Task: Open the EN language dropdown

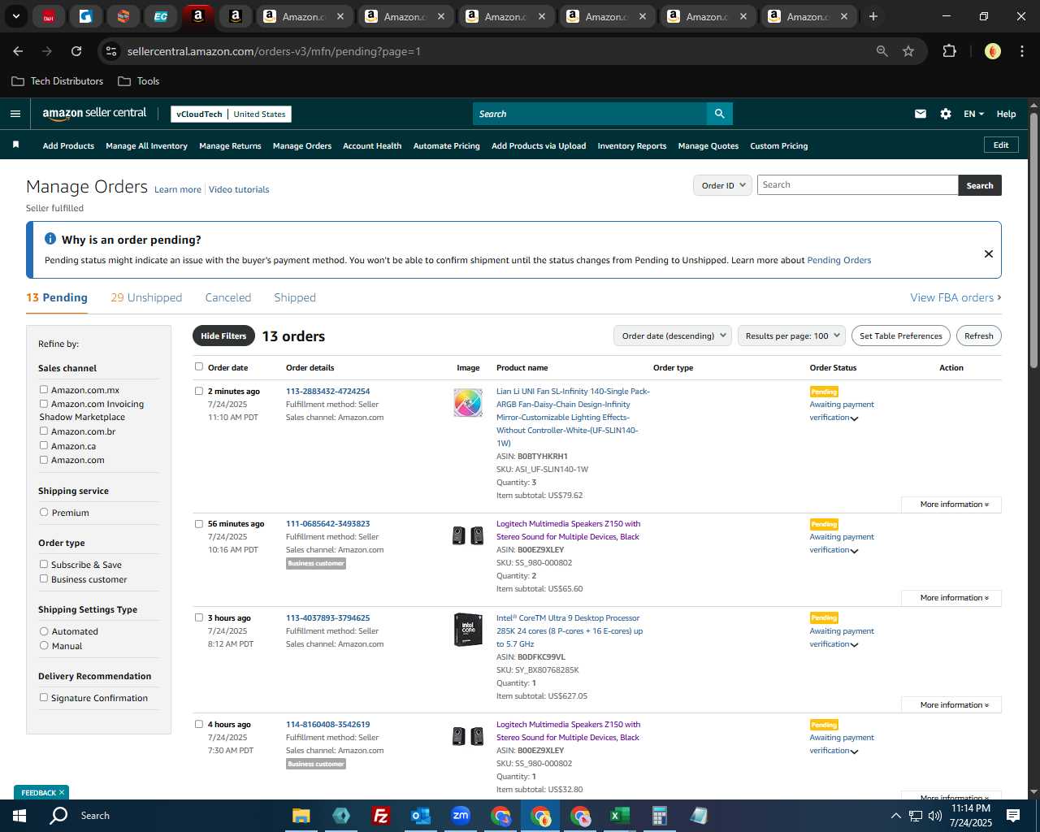Action: point(973,114)
